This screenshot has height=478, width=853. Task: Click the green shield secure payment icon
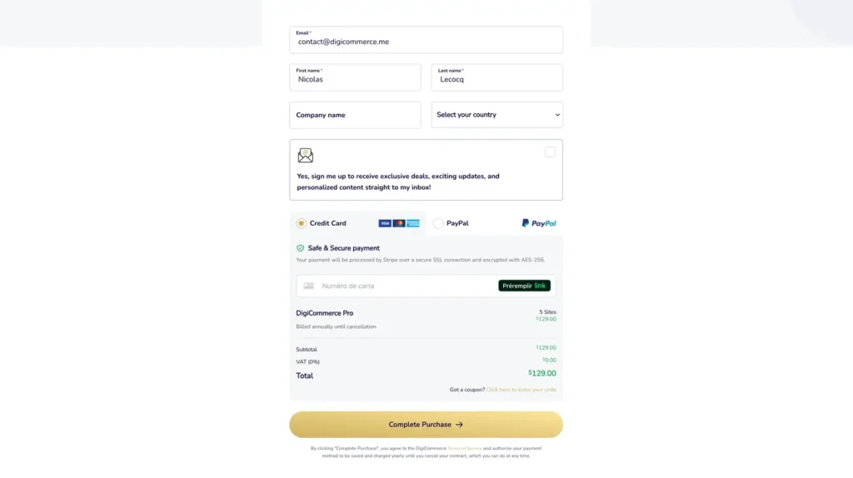point(300,248)
